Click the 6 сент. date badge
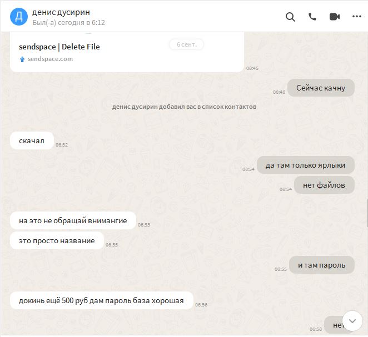Screen dimensions: 368x337 [186, 44]
